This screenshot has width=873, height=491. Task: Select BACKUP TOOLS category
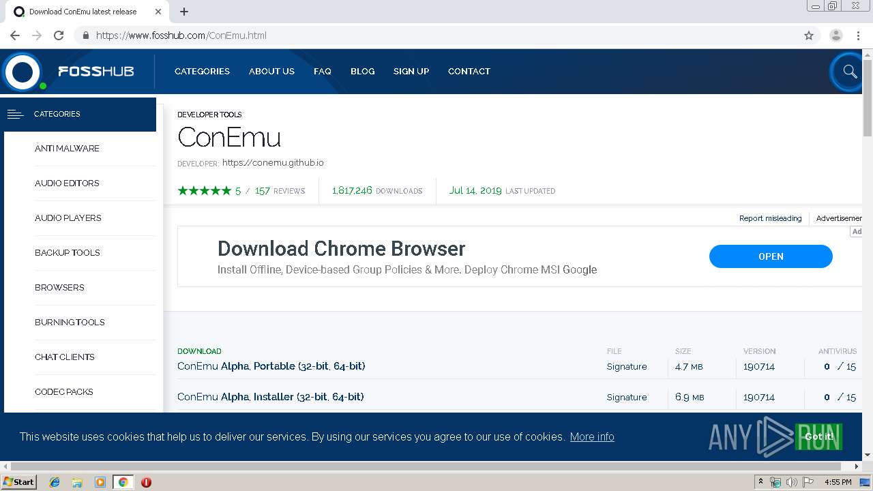click(67, 252)
